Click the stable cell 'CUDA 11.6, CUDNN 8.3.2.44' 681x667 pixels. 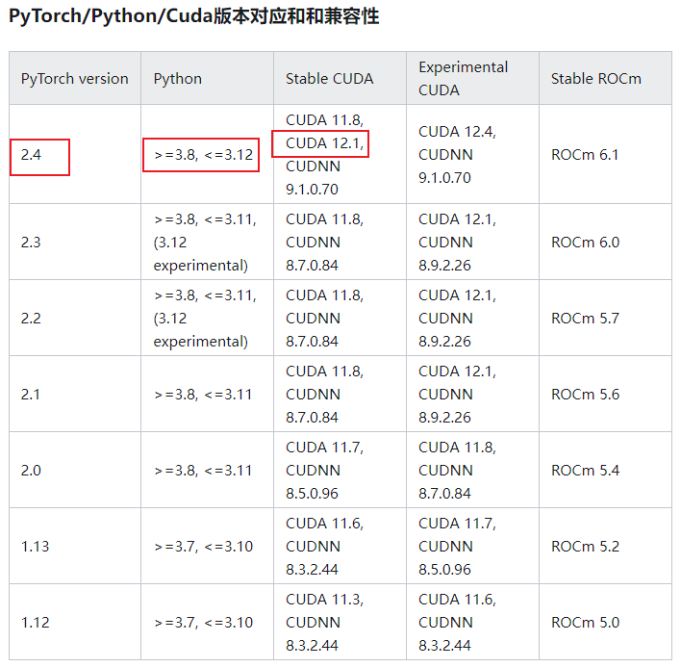[x=340, y=546]
